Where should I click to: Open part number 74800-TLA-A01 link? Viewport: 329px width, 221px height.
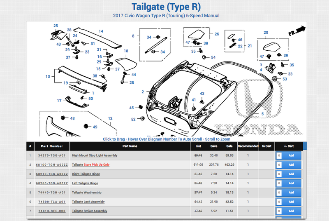(52, 202)
